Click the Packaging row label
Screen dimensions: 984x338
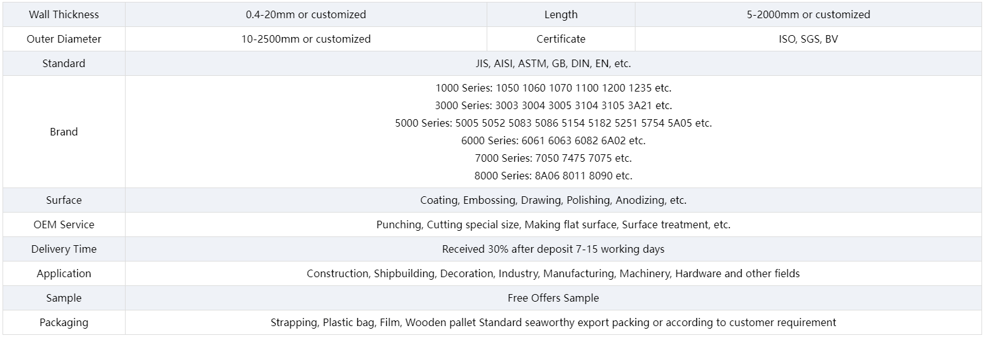point(63,322)
